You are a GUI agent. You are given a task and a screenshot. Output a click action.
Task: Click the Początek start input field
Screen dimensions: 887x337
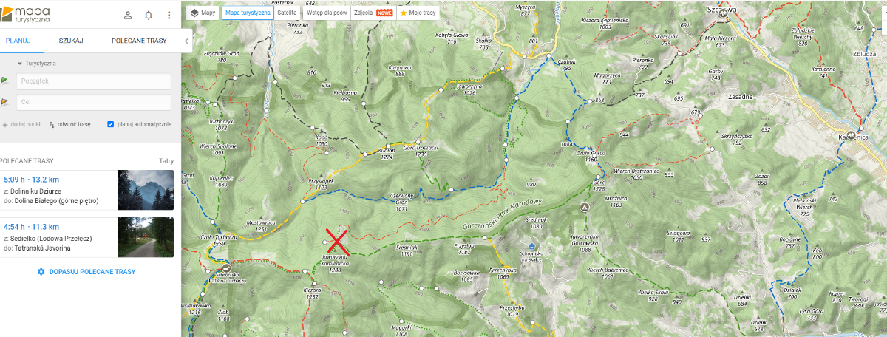tap(92, 81)
